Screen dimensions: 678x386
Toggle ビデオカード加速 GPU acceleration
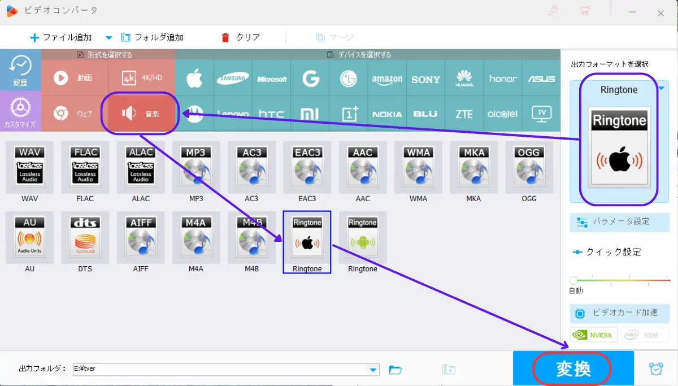tap(619, 313)
